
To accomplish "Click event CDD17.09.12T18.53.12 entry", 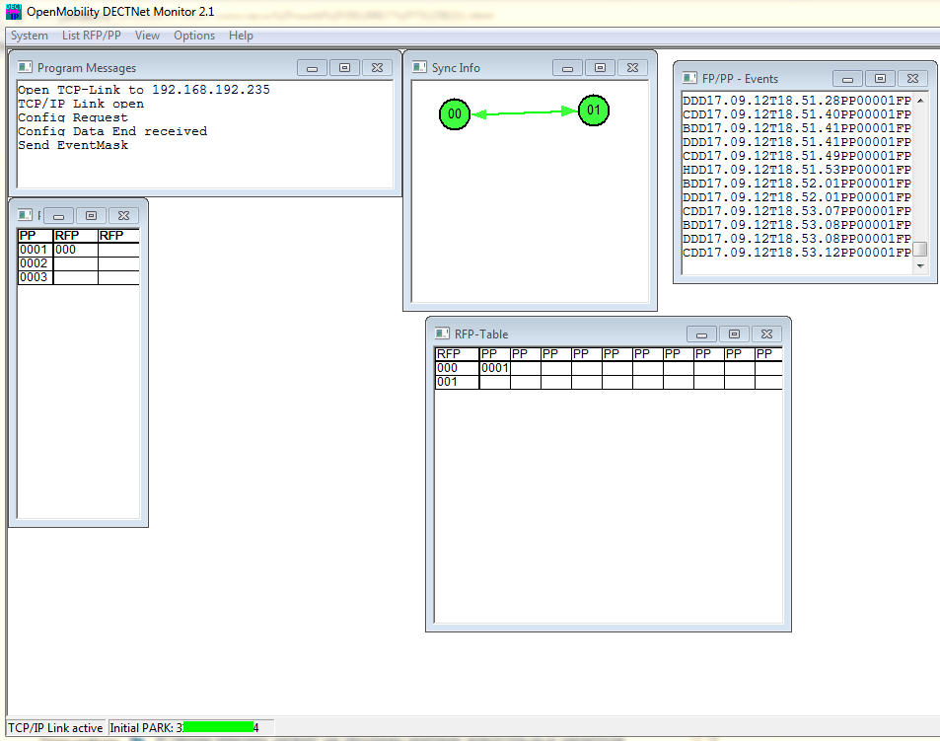I will 797,253.
